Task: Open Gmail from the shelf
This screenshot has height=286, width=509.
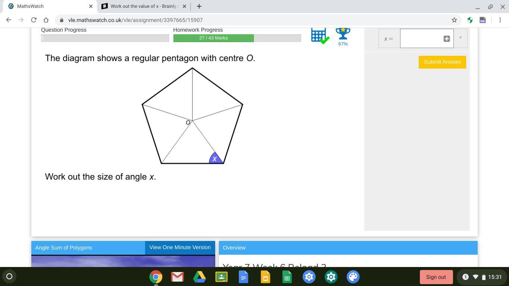Action: tap(177, 277)
